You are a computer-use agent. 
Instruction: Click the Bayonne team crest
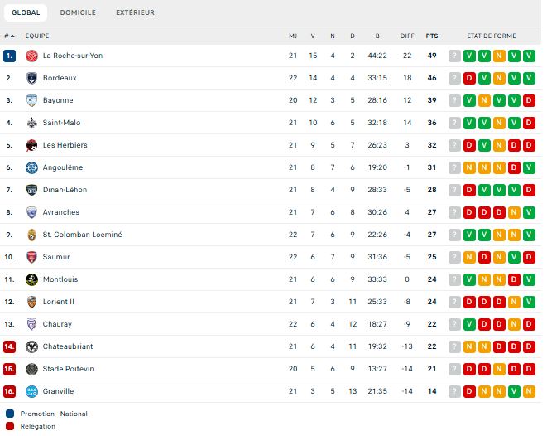pyautogui.click(x=31, y=100)
